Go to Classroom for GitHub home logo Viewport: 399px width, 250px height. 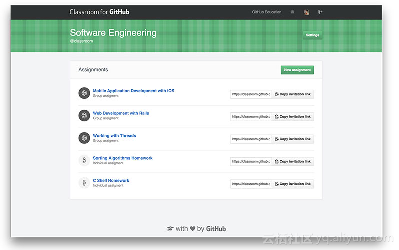tap(99, 12)
